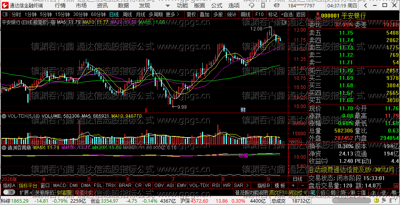The height and width of the screenshot is (205, 400).
Task: Switch to the 5分钟 period tab
Action: (45, 14)
